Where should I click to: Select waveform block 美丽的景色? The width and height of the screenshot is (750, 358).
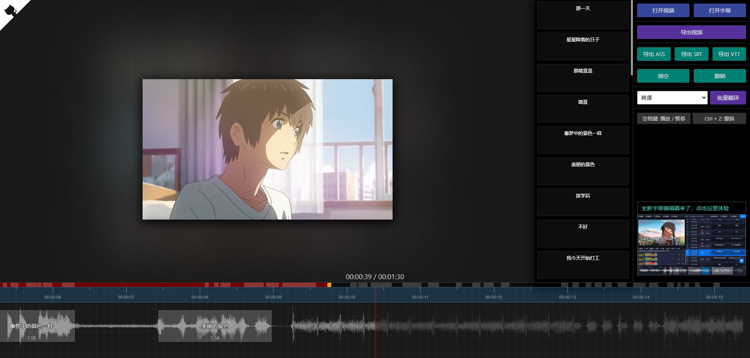click(x=215, y=326)
